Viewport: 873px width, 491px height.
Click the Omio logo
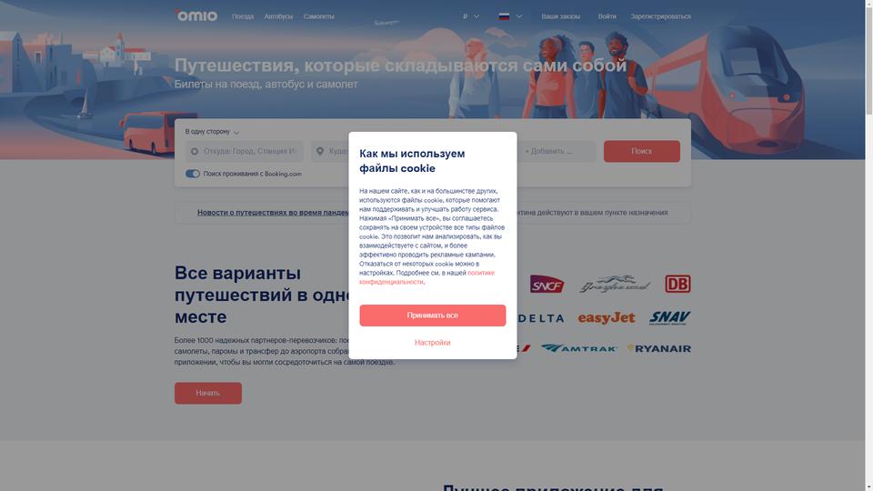196,15
